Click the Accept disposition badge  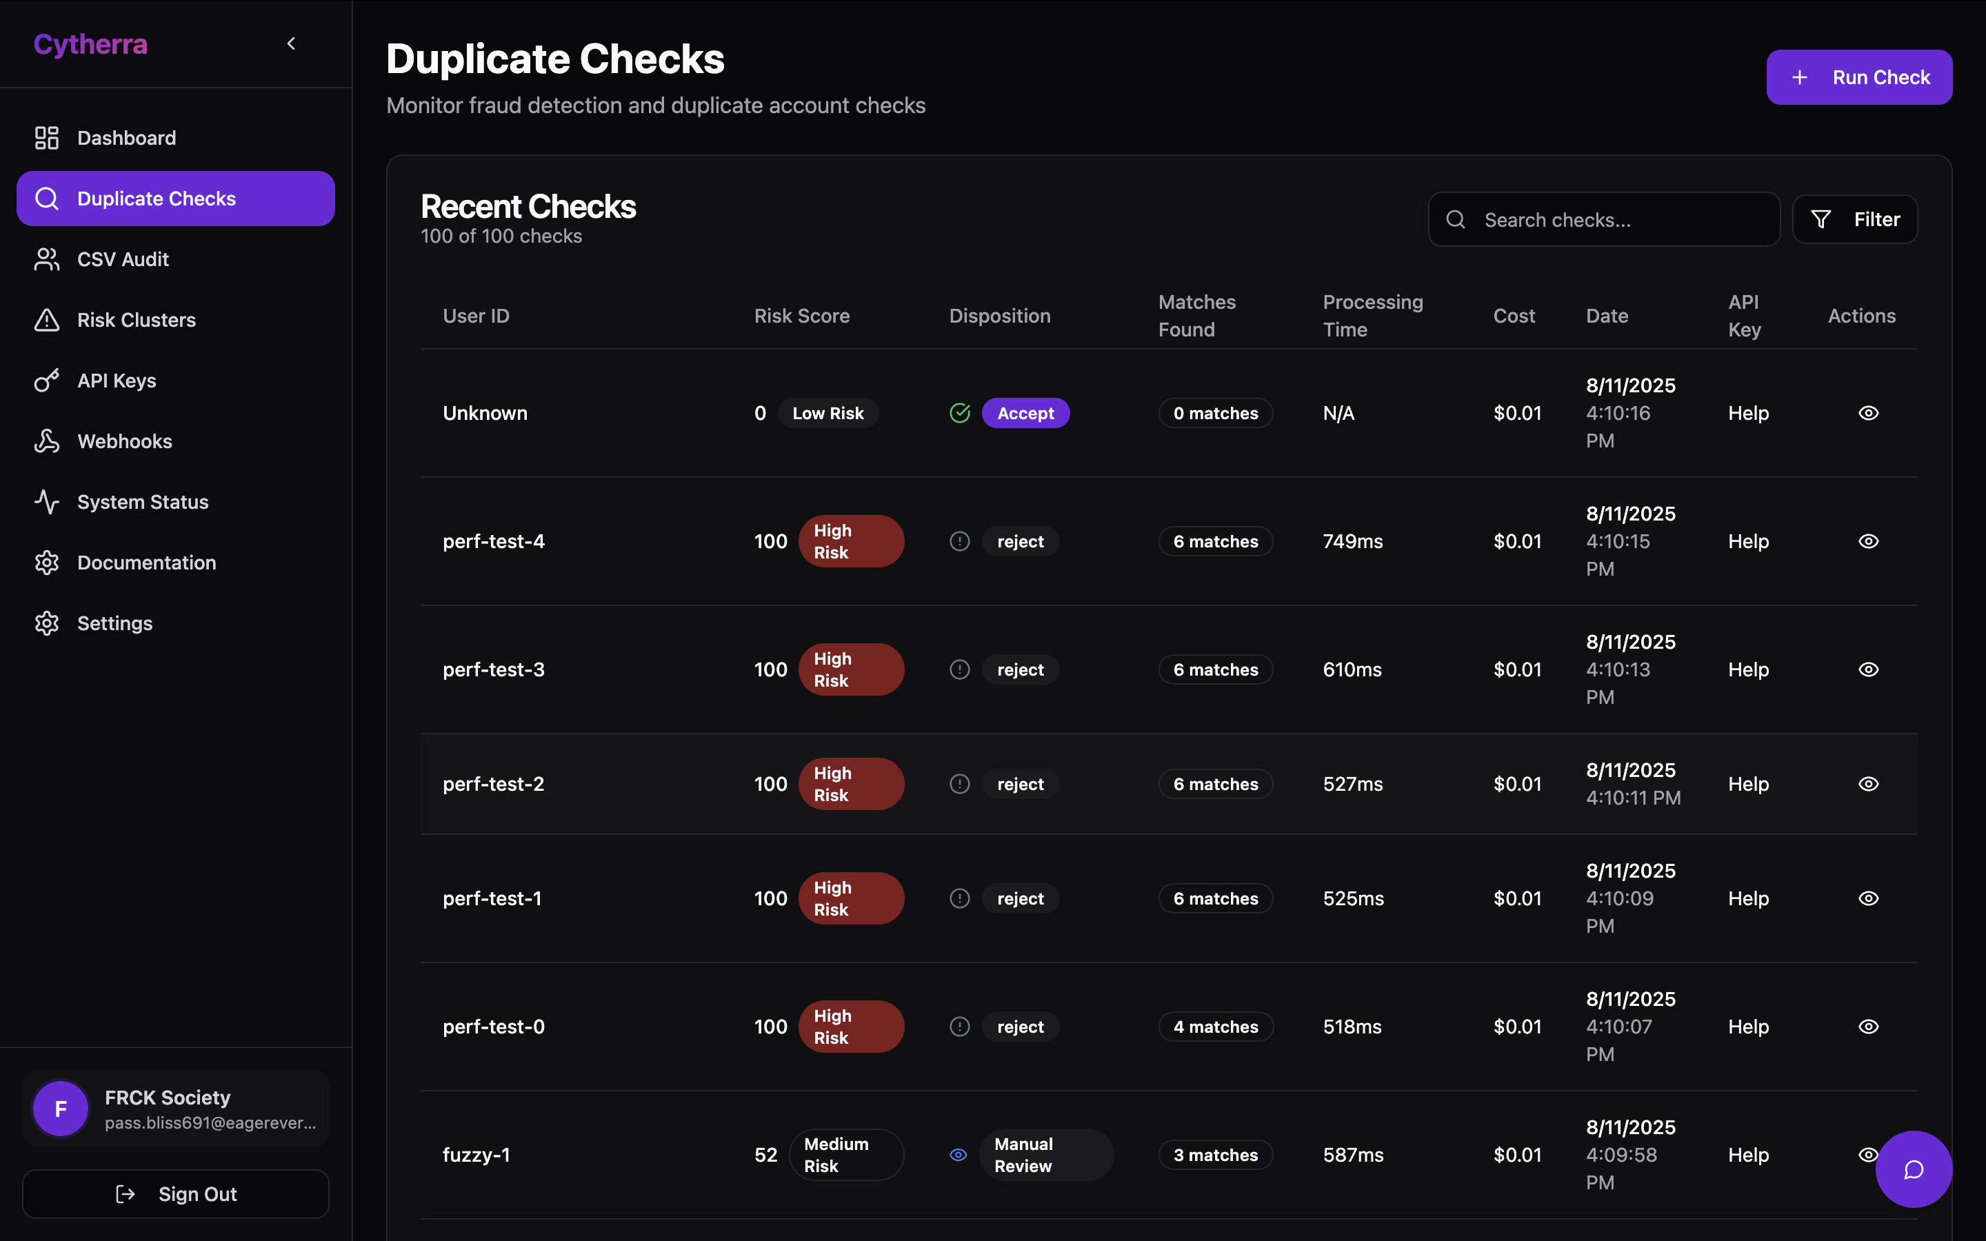(1026, 413)
